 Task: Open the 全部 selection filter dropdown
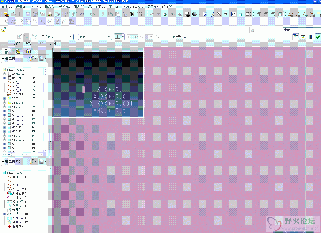click(x=302, y=30)
